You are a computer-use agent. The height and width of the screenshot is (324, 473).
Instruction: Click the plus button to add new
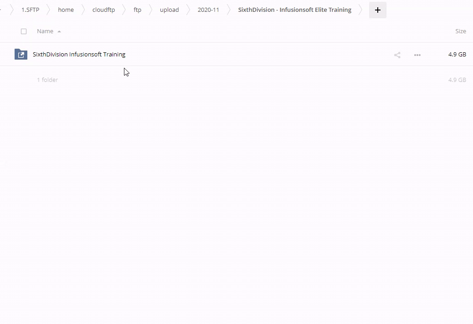coord(377,10)
